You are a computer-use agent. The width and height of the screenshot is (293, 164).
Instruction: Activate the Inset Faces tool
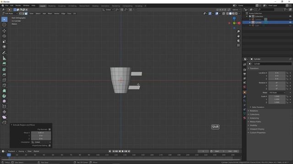(x=4, y=70)
